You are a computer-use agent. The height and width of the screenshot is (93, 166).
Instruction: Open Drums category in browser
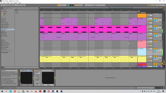click(x=4, y=21)
